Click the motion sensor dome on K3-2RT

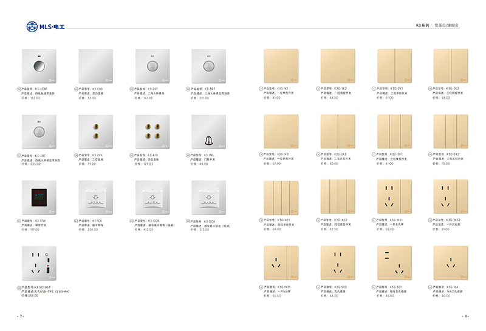click(152, 64)
